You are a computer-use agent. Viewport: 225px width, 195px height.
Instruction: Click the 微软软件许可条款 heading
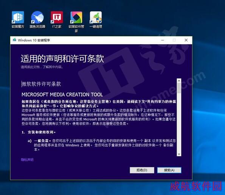[41, 84]
